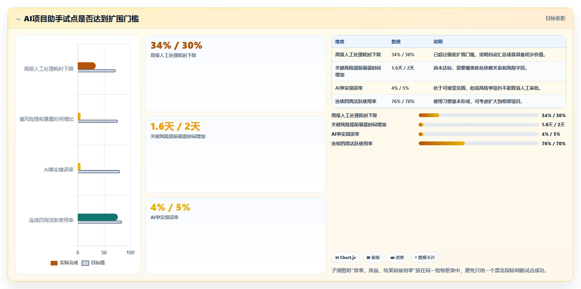Click the grey target bar for 关键风险提前暴露时间增加
The image size is (581, 289).
[98, 121]
